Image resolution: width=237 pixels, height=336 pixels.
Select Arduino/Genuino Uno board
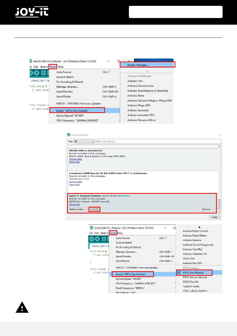(x=140, y=86)
